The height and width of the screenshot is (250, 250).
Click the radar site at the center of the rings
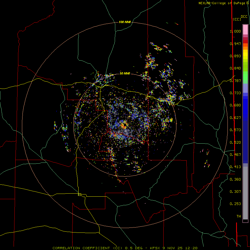[x=125, y=125]
